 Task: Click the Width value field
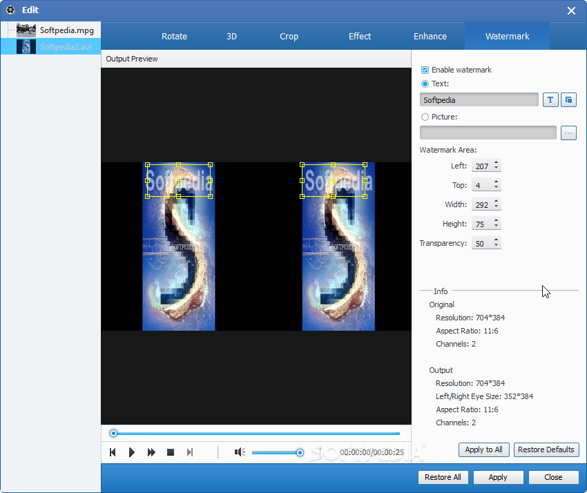coord(482,205)
